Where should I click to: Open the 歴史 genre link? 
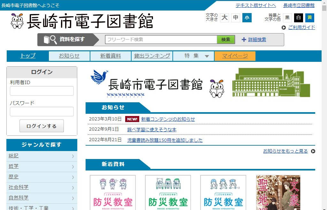(x=13, y=177)
